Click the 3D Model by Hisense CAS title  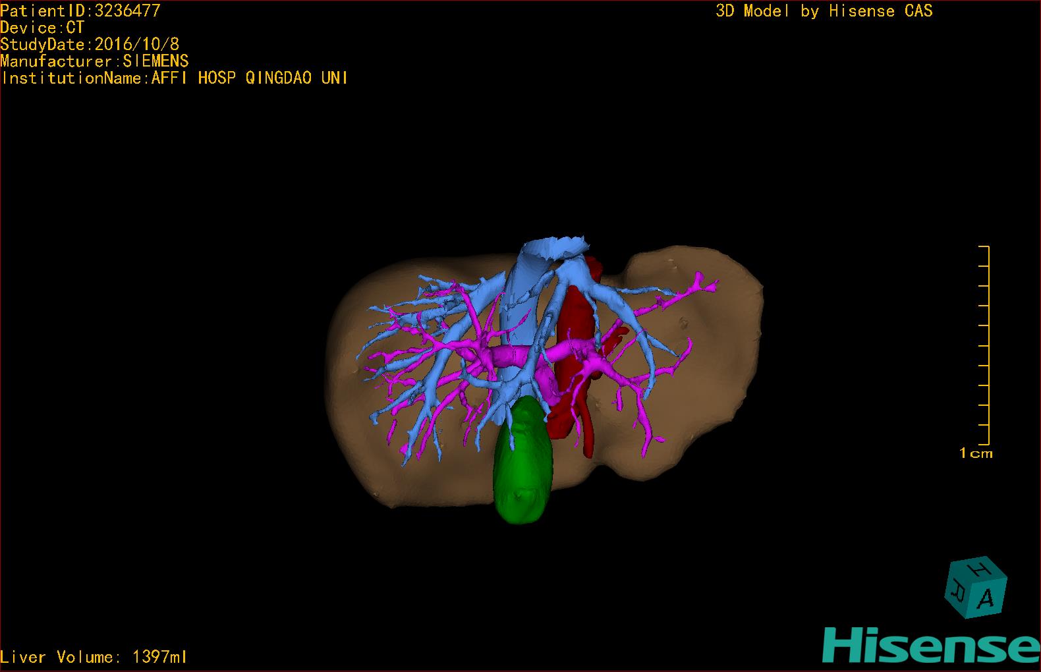click(824, 11)
